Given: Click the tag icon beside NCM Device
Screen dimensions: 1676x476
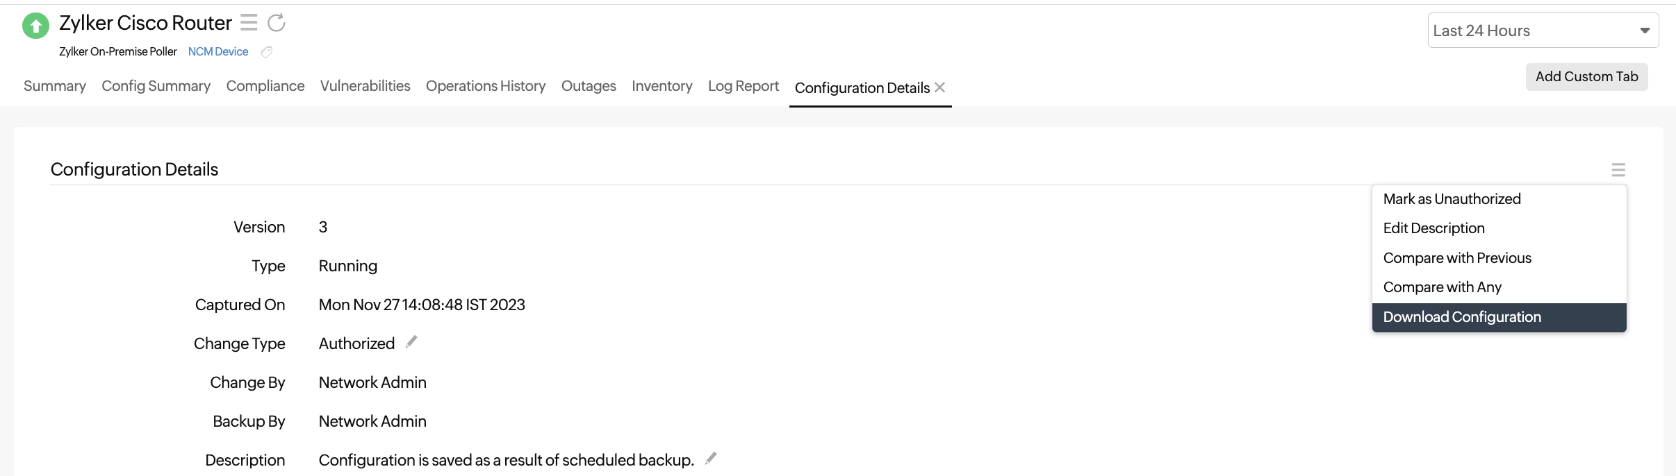Looking at the screenshot, I should click(x=266, y=52).
